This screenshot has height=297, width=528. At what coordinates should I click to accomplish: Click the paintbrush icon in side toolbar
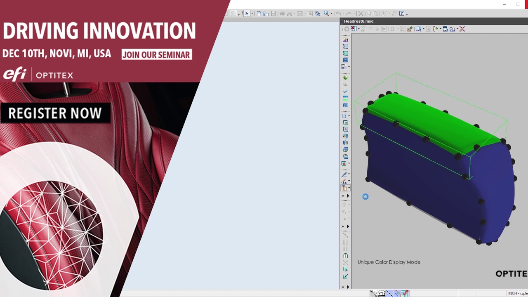(346, 91)
